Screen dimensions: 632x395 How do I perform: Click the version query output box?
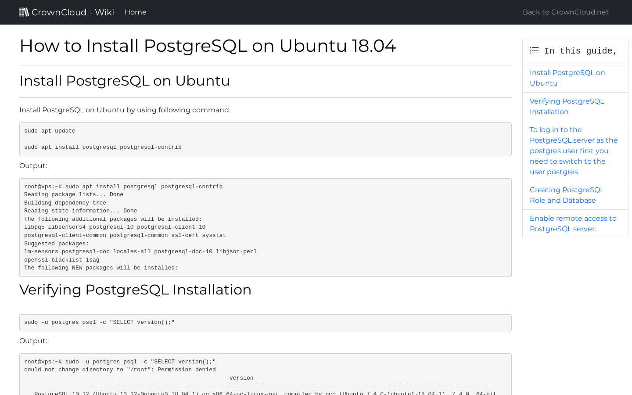265,375
